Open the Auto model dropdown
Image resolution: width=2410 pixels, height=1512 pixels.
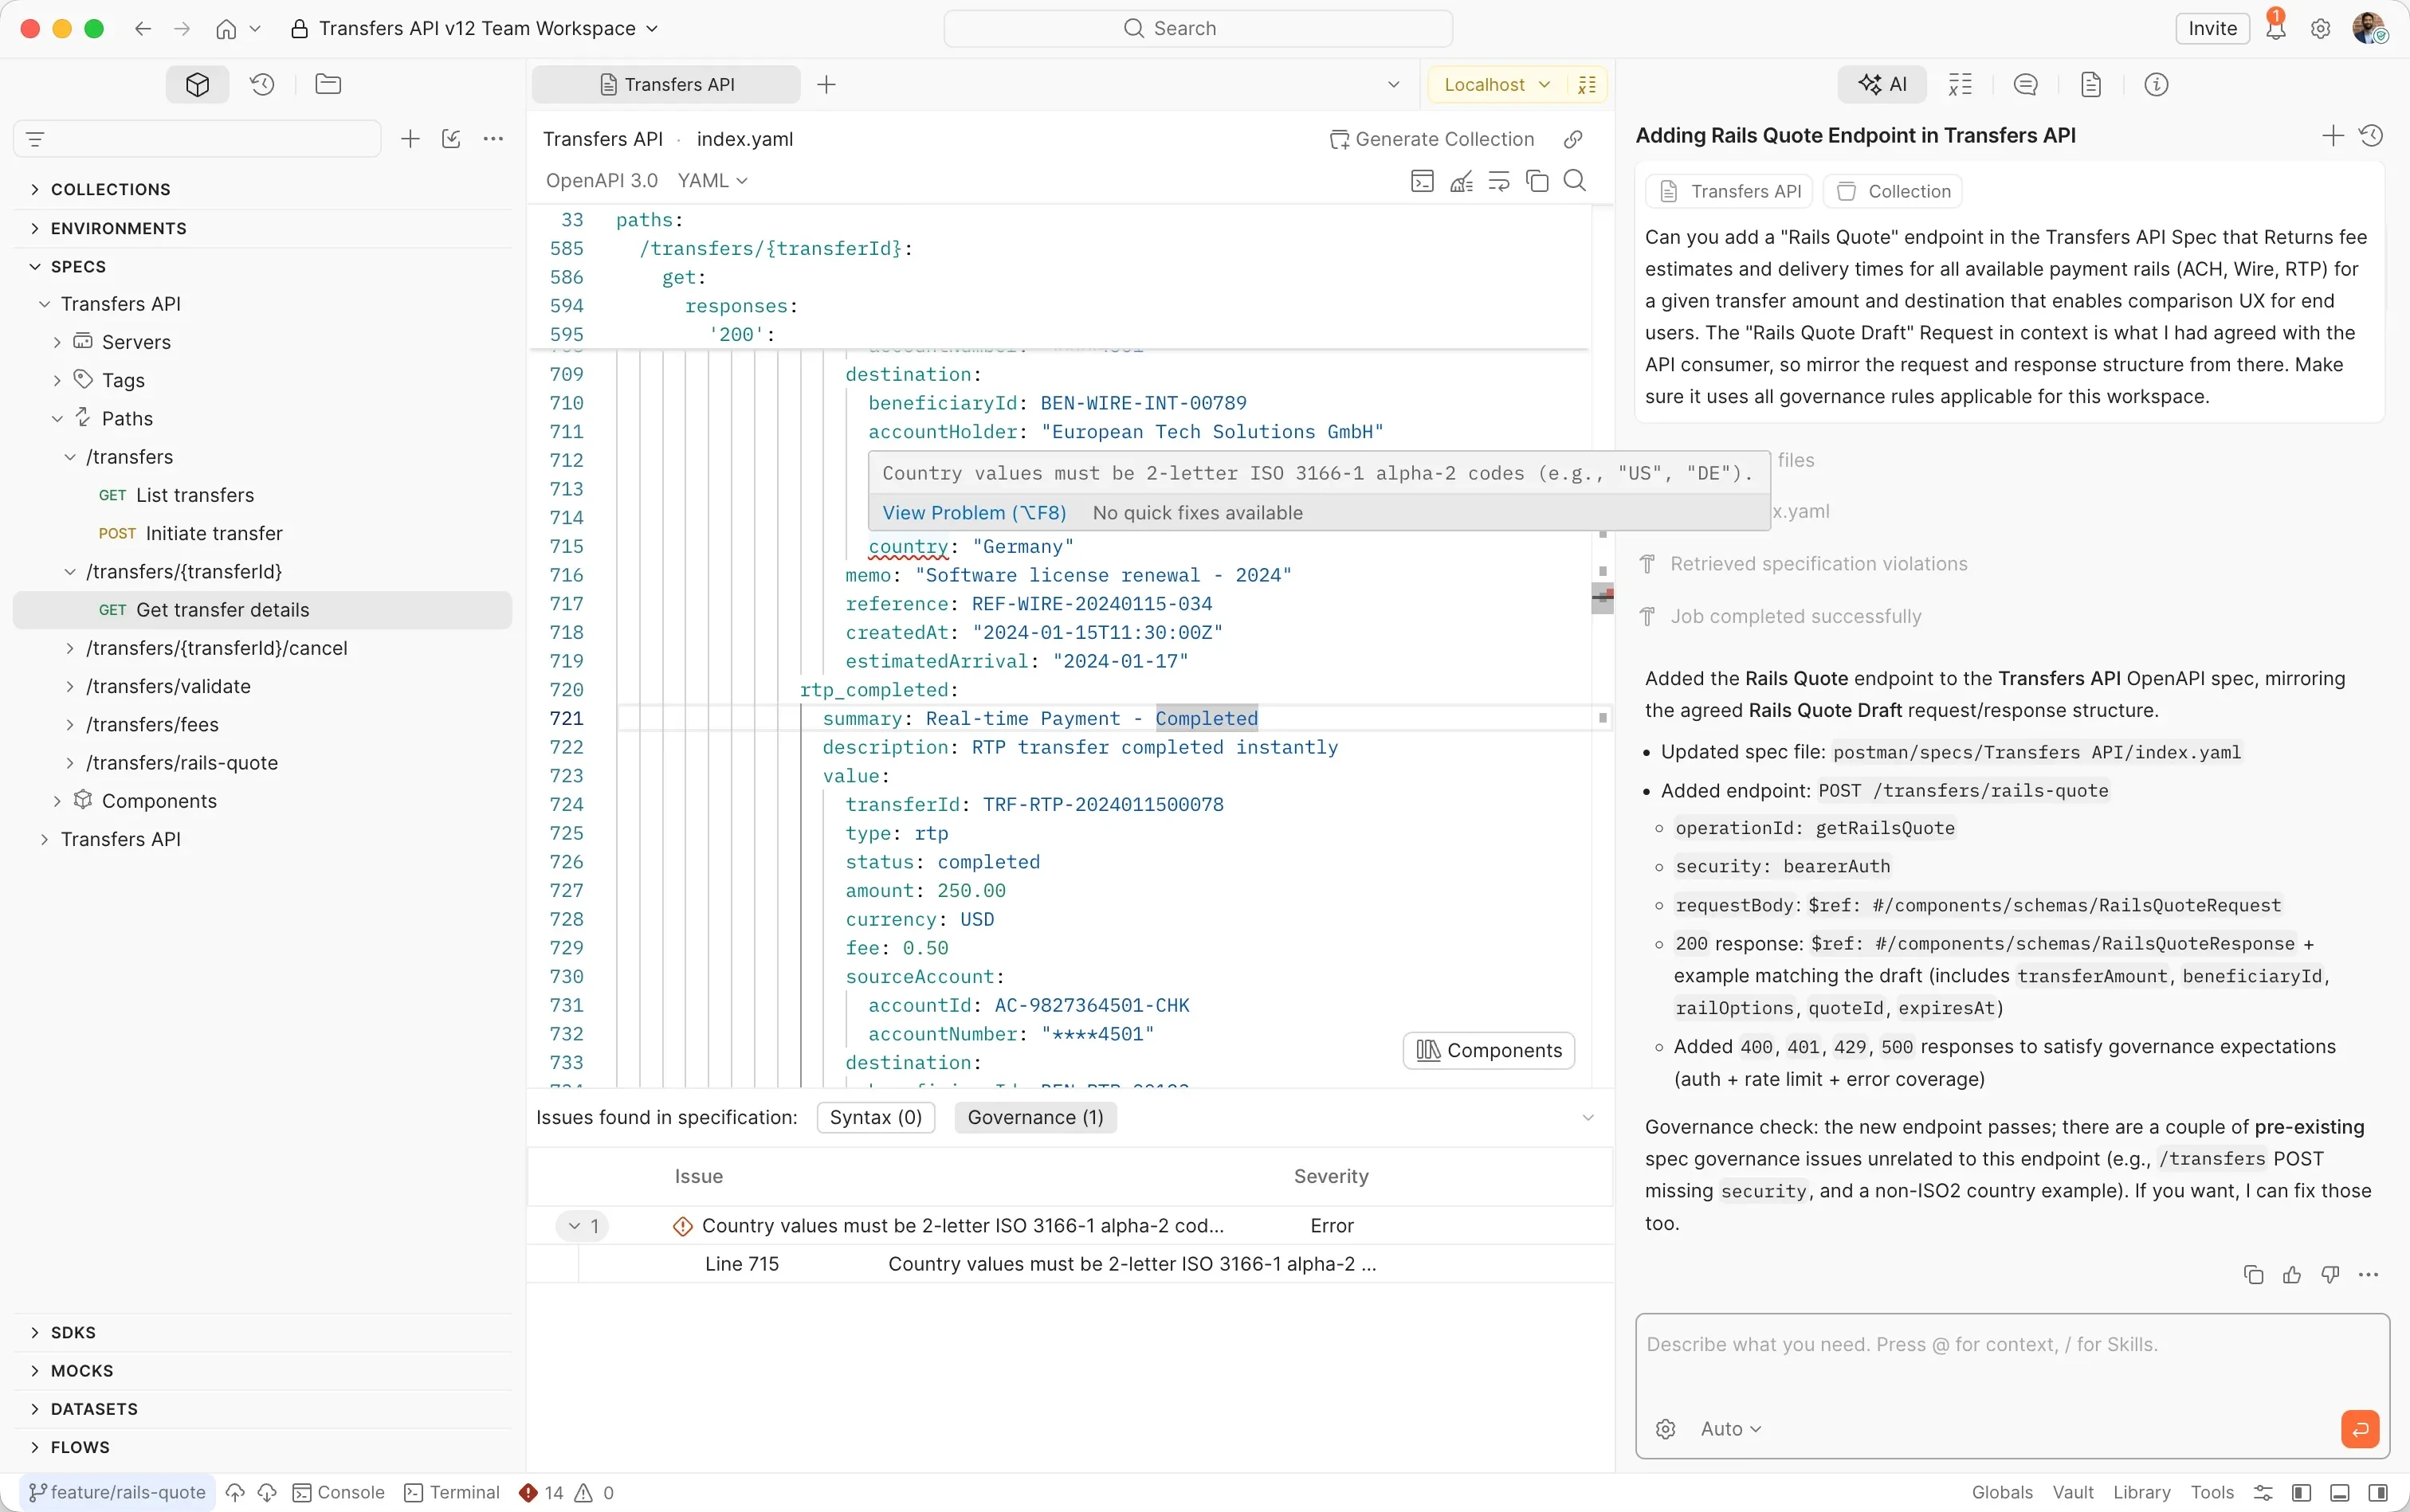click(1731, 1429)
